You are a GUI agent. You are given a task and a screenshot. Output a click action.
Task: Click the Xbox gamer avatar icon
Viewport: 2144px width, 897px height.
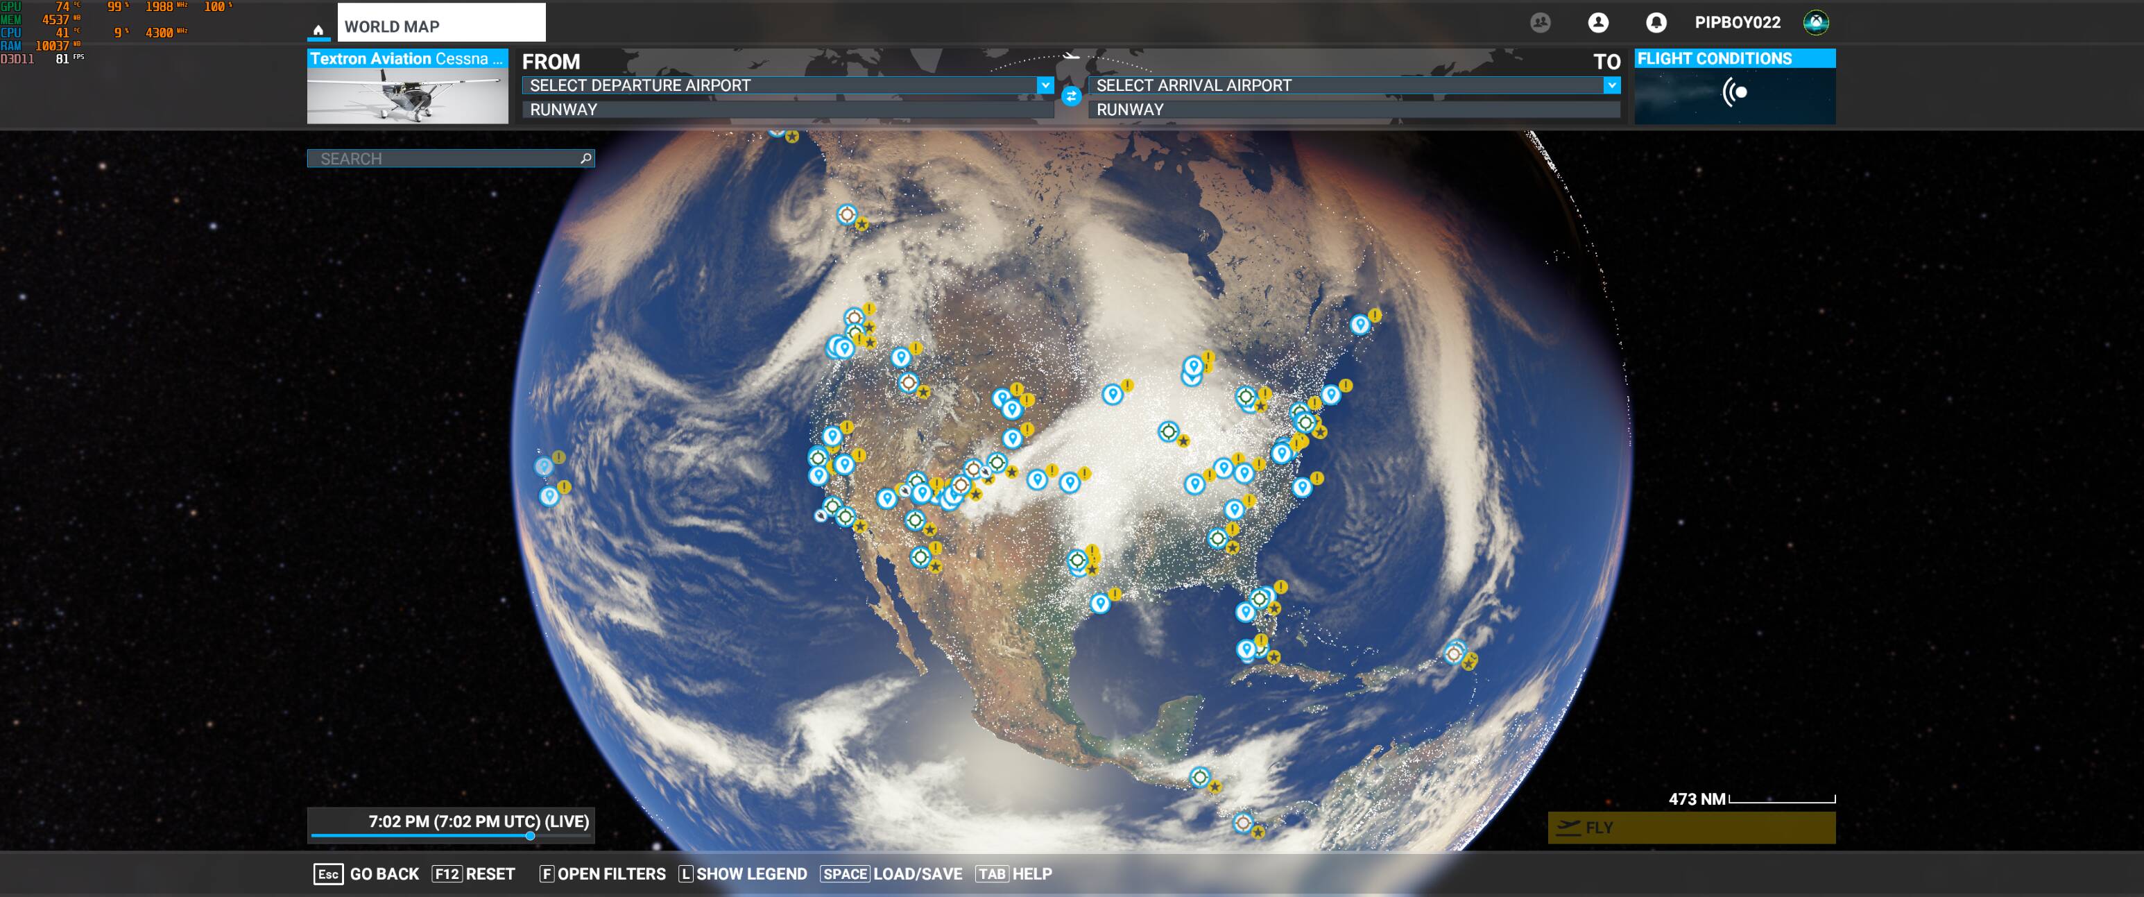click(x=1815, y=22)
